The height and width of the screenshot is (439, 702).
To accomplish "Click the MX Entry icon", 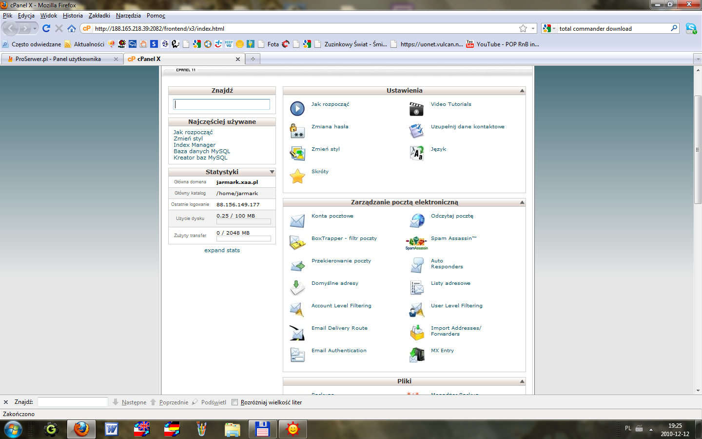I will tap(416, 355).
